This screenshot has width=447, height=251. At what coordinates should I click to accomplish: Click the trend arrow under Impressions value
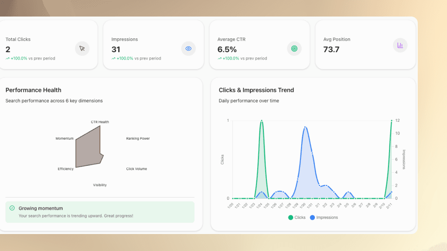coord(114,58)
